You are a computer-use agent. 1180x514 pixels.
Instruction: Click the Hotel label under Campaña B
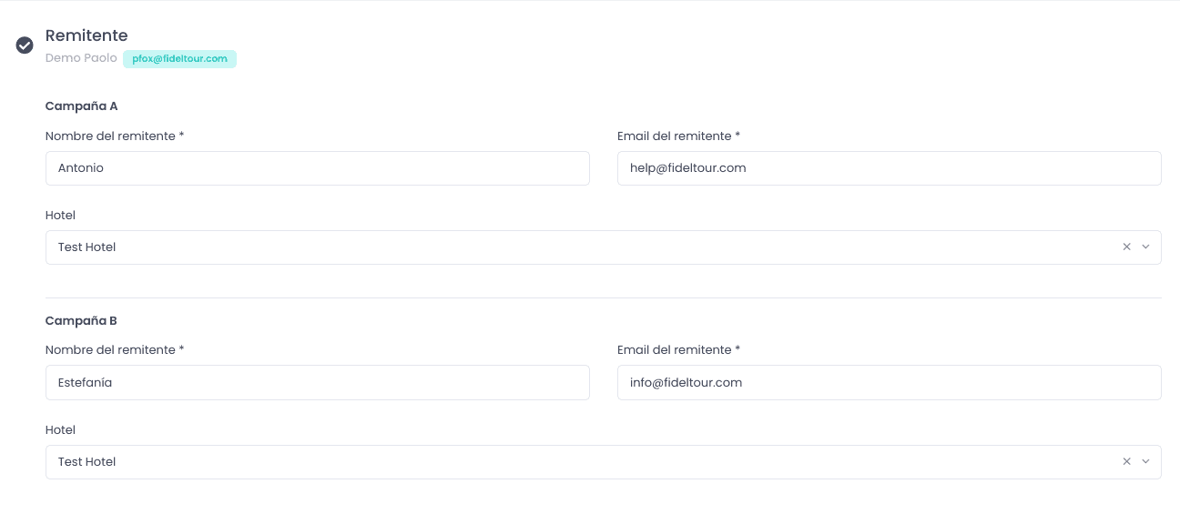pos(60,430)
